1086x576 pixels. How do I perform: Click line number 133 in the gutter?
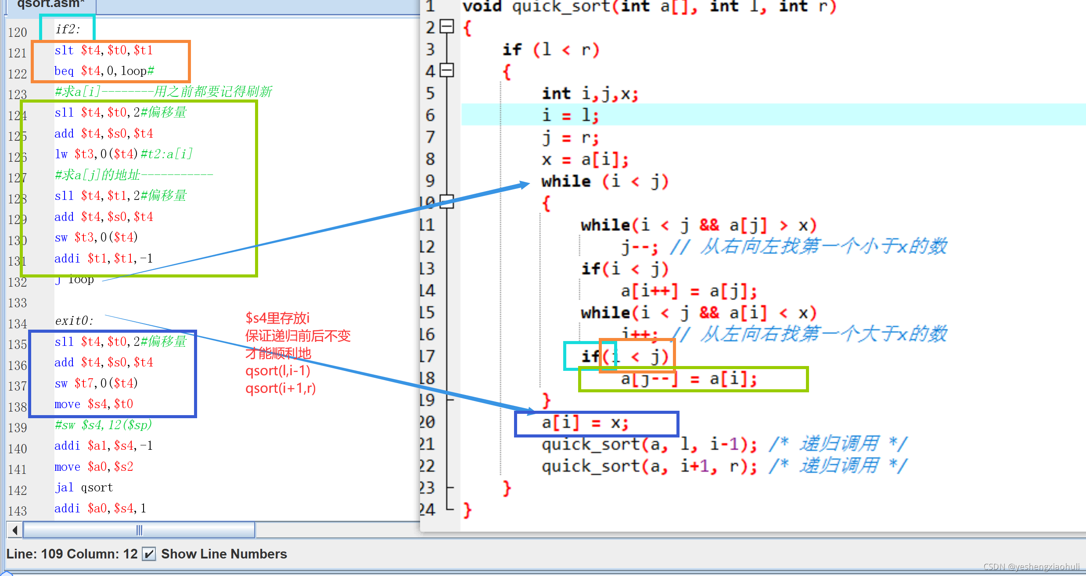[x=18, y=303]
